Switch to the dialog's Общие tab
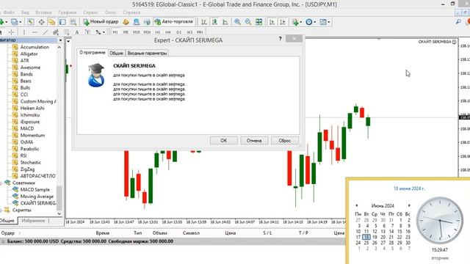The image size is (470, 264). (x=116, y=53)
